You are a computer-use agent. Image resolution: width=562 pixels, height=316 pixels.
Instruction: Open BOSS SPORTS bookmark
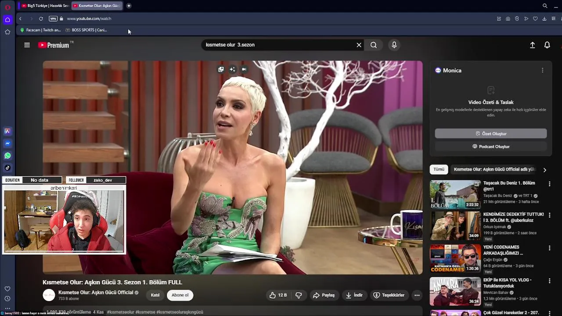coord(86,30)
